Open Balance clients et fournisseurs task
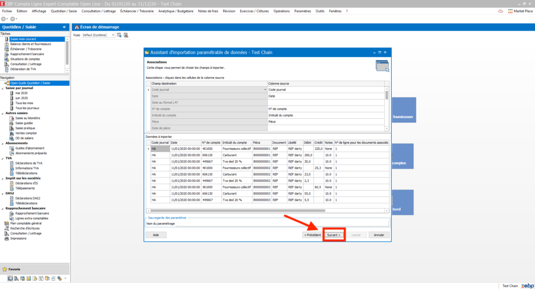535x289 pixels. (x=30, y=44)
